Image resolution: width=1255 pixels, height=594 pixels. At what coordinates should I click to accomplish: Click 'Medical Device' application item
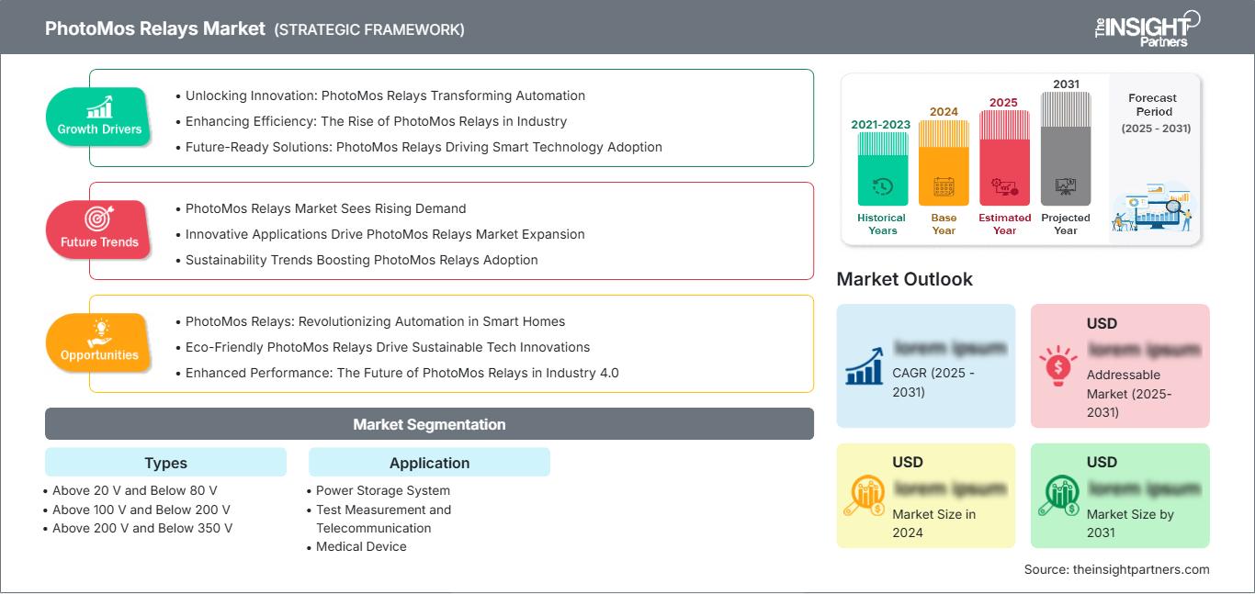(x=361, y=546)
